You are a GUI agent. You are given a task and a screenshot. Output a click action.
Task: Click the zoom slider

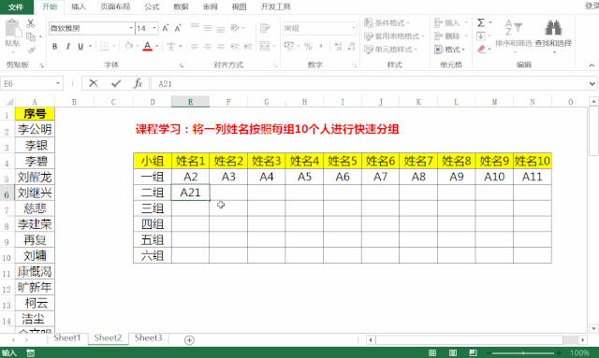point(523,353)
